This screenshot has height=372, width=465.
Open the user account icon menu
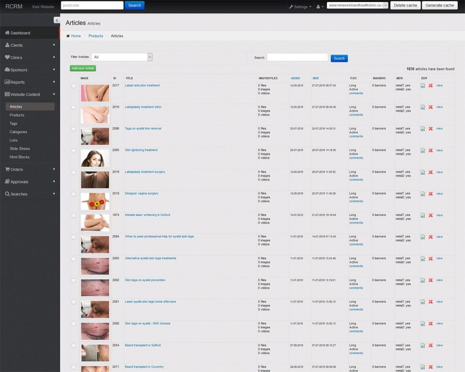click(x=320, y=6)
